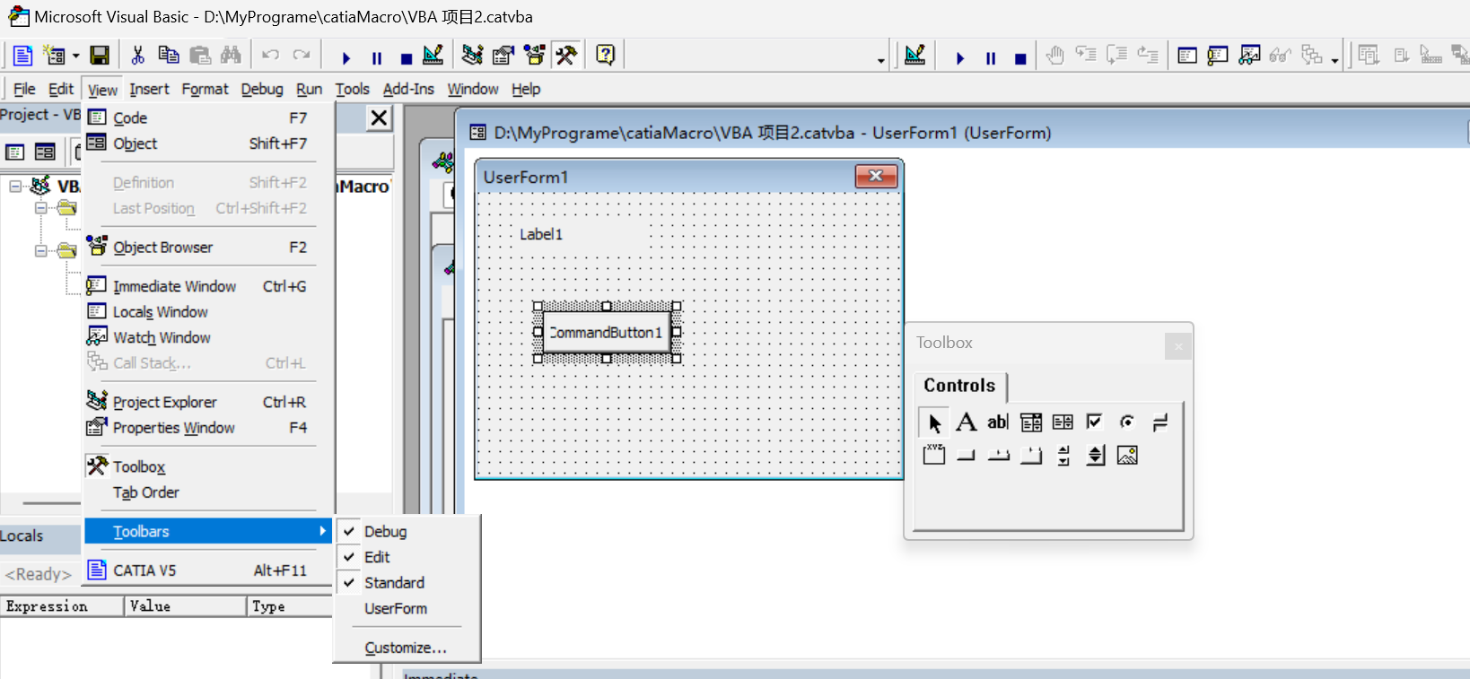This screenshot has width=1470, height=679.
Task: Pick the Select Objects arrow in Toolbox
Action: (934, 422)
